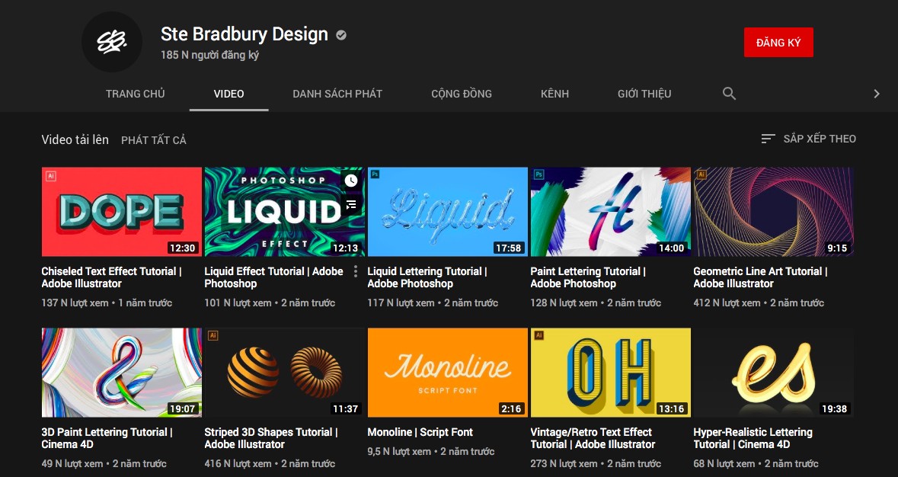Play the striped 3D shapes thumbnail

click(285, 373)
